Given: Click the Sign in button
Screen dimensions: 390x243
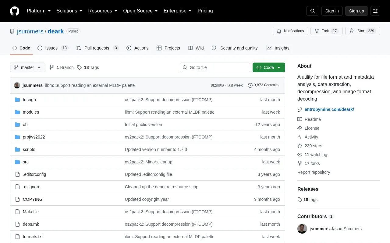Looking at the screenshot, I should click(x=332, y=11).
